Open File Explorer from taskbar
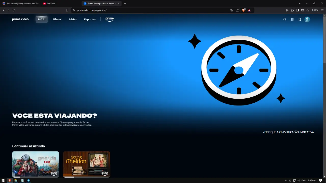This screenshot has height=183, width=326. [16, 180]
